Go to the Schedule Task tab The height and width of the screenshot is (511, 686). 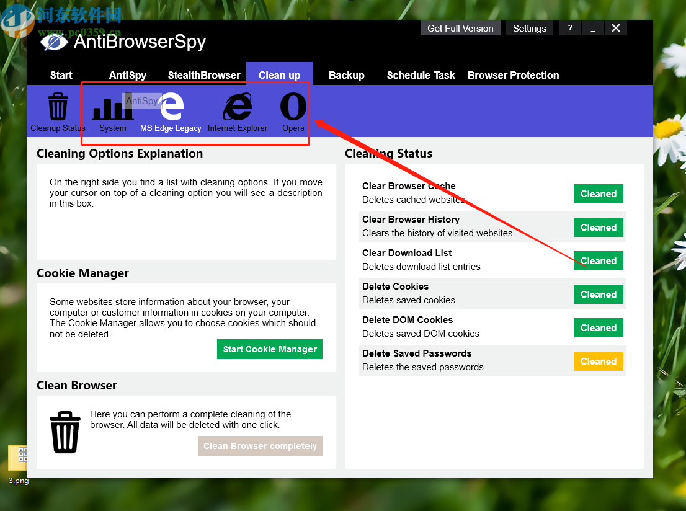(x=421, y=75)
